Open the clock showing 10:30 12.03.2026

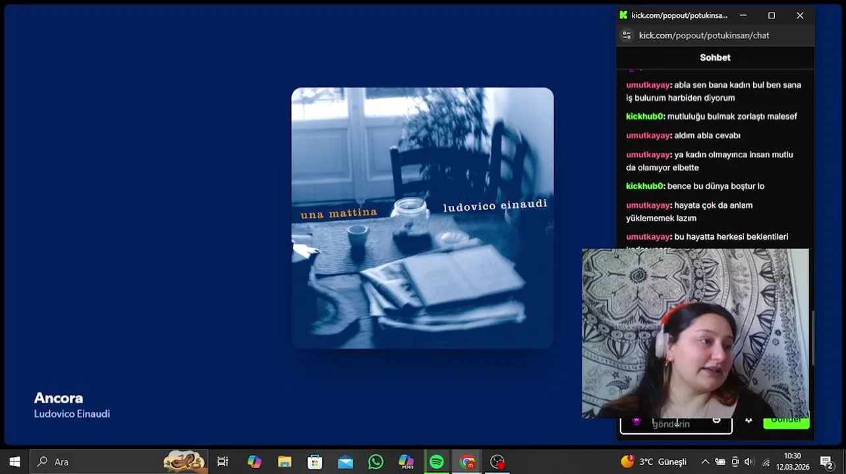pyautogui.click(x=792, y=461)
